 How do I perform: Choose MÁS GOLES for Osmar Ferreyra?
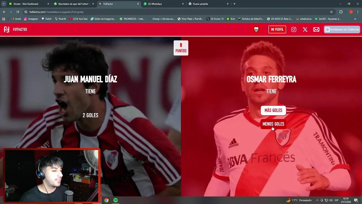click(x=273, y=110)
